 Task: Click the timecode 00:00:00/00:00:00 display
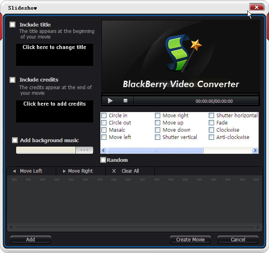pos(214,101)
